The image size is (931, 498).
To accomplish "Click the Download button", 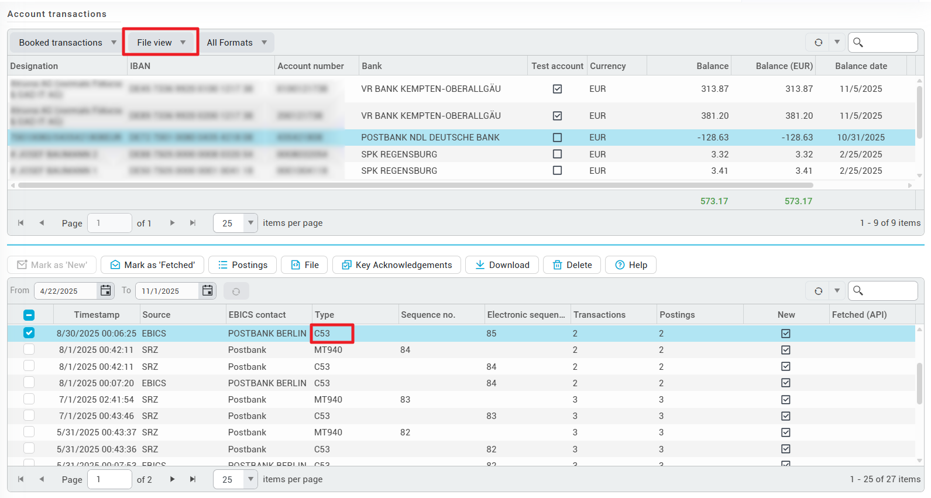I will click(502, 265).
